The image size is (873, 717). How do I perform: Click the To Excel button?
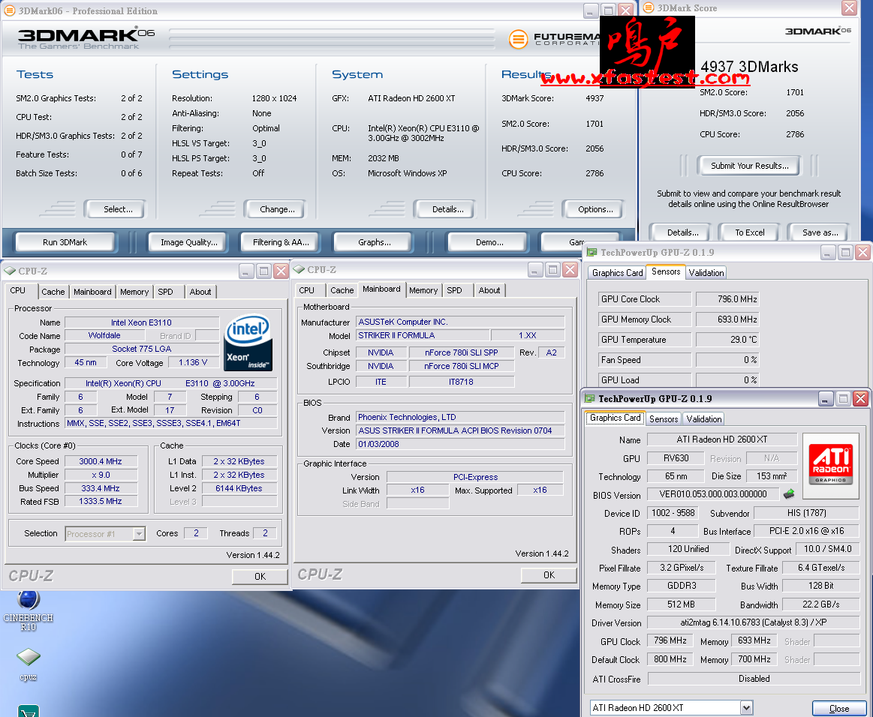[749, 232]
